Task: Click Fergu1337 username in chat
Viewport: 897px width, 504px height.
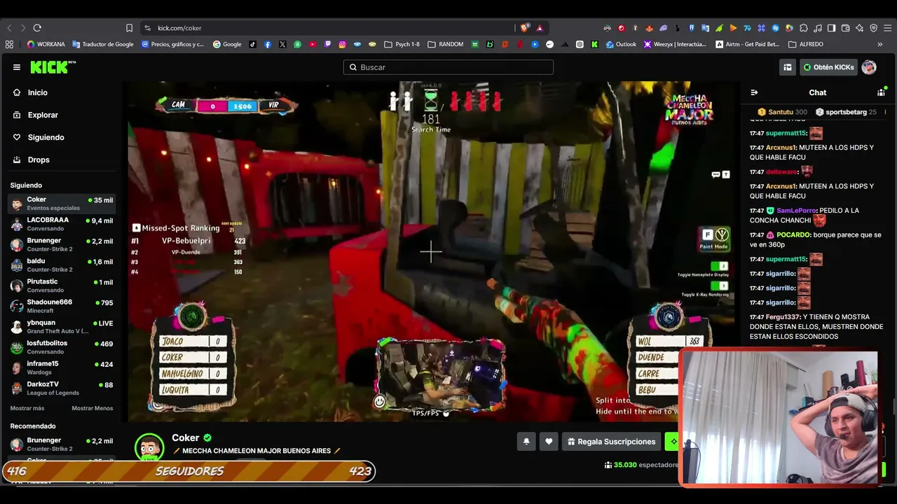Action: click(783, 317)
